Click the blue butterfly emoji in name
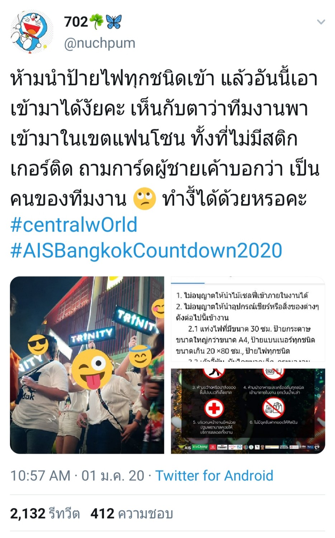Image resolution: width=335 pixels, height=538 pixels. [x=114, y=22]
